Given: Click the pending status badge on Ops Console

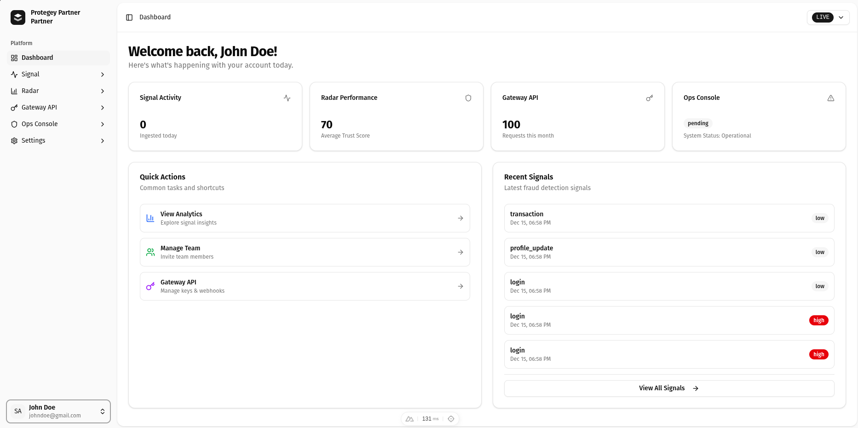Looking at the screenshot, I should click(698, 123).
